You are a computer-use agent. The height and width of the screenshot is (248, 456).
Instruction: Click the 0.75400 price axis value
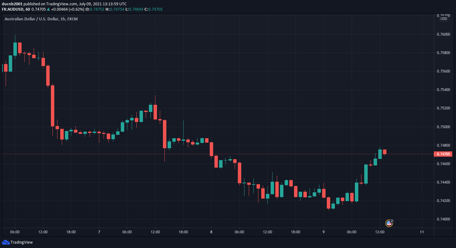click(x=443, y=90)
